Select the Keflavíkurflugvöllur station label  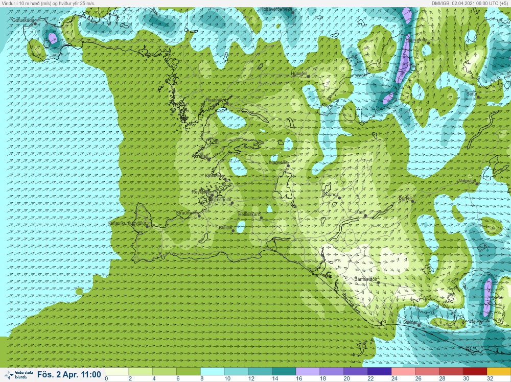(126, 223)
